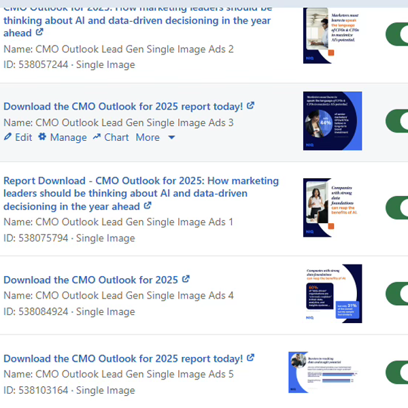Click the pencil Edit icon for Ads 3

[x=8, y=137]
